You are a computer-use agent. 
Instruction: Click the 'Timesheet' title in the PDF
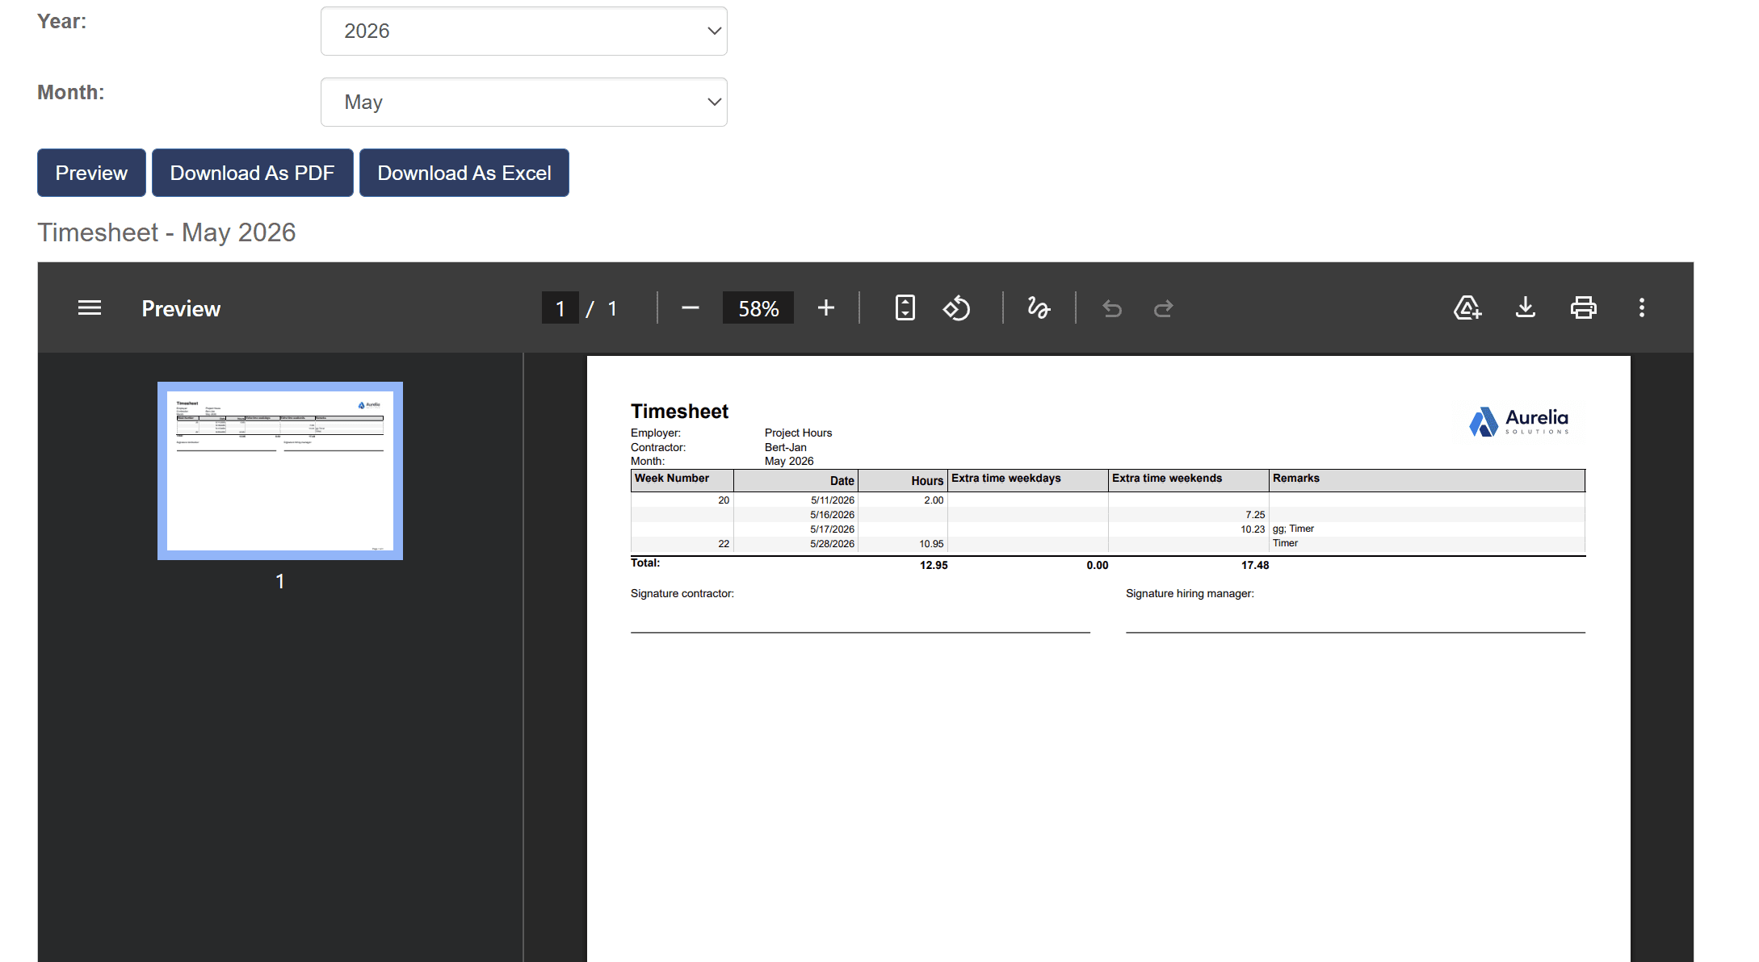coord(679,412)
